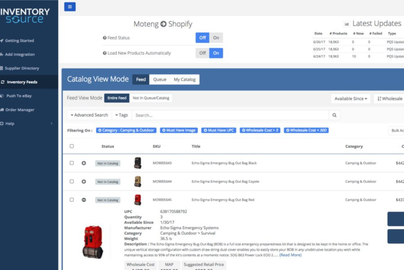Click the large red backpack image
Screen dimensions: 404x270
click(x=93, y=242)
